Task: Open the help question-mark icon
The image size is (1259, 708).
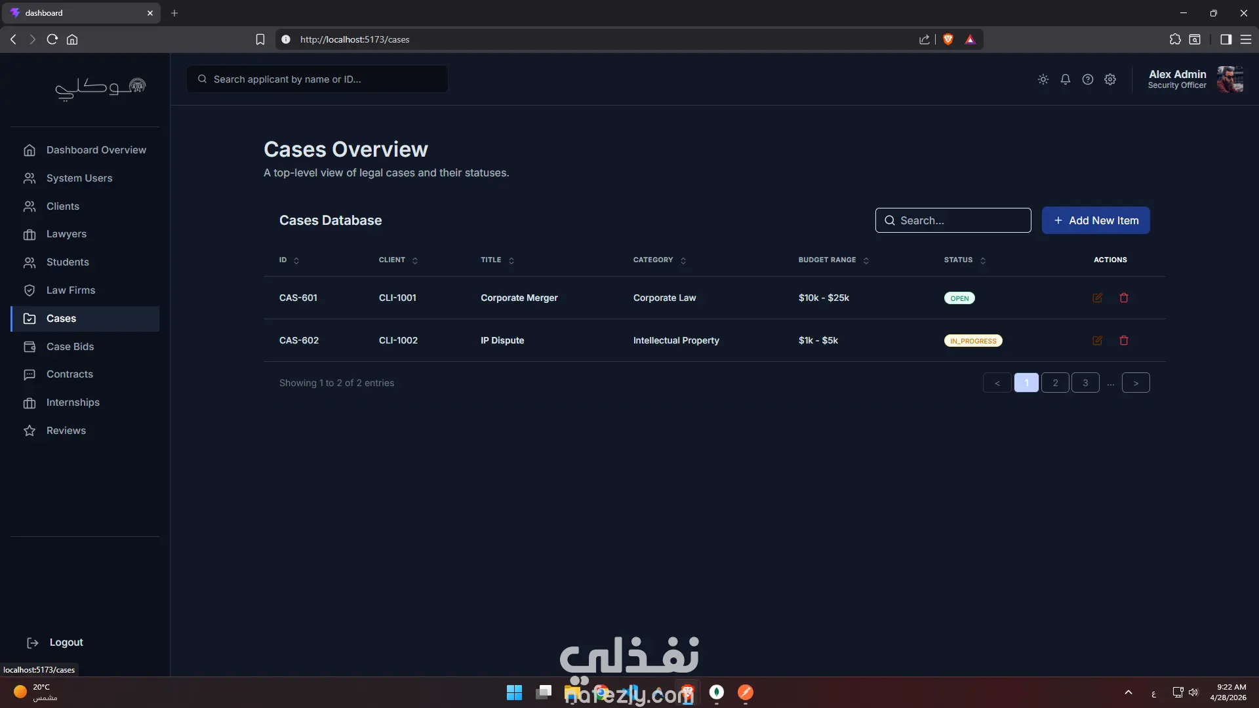Action: [x=1088, y=79]
